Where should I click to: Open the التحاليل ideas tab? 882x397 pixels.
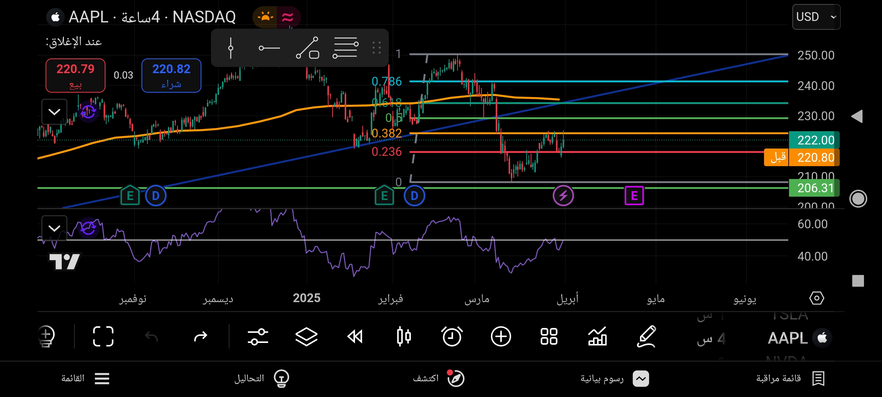262,378
